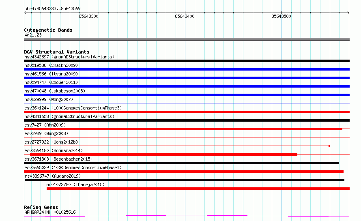Click red bar under esv7427 Ahn2009
The width and height of the screenshot is (361, 221).
183,129
